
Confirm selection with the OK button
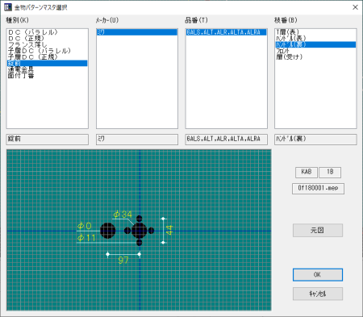click(x=318, y=275)
